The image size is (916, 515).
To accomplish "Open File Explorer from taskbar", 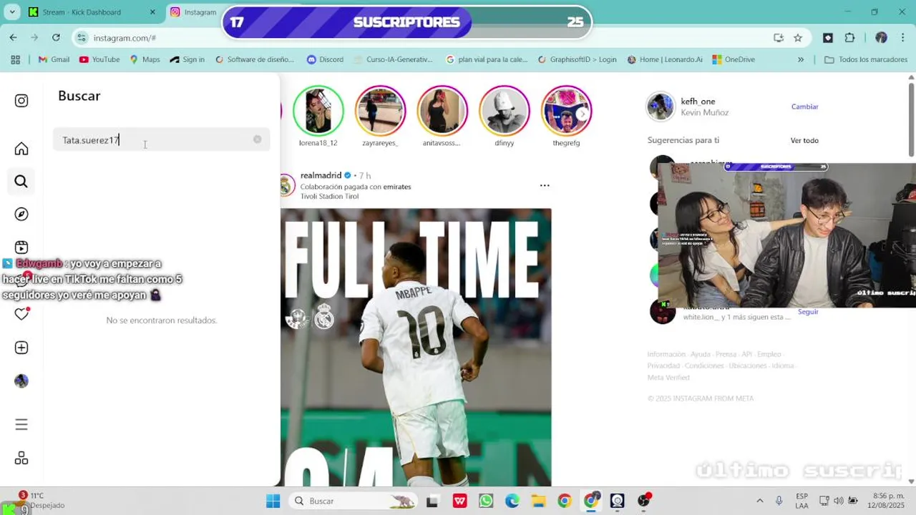I will point(538,501).
